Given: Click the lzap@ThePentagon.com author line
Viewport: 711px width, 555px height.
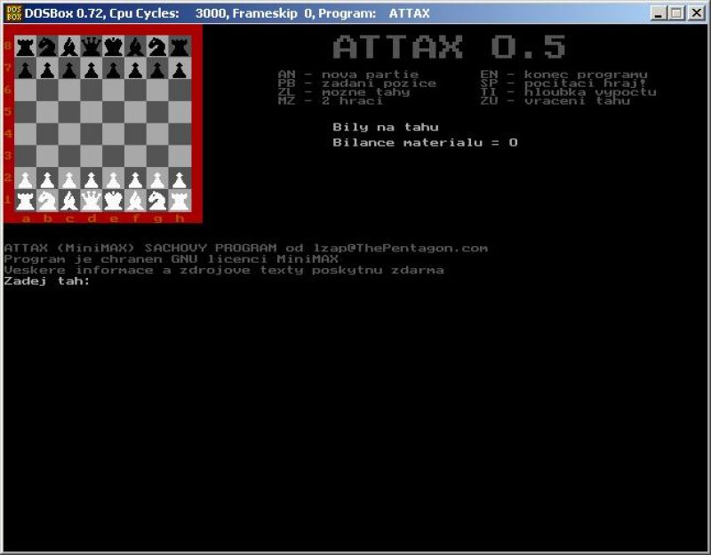Looking at the screenshot, I should [x=246, y=249].
